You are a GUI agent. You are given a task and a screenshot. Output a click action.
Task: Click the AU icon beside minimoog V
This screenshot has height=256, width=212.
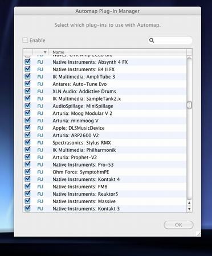point(40,121)
